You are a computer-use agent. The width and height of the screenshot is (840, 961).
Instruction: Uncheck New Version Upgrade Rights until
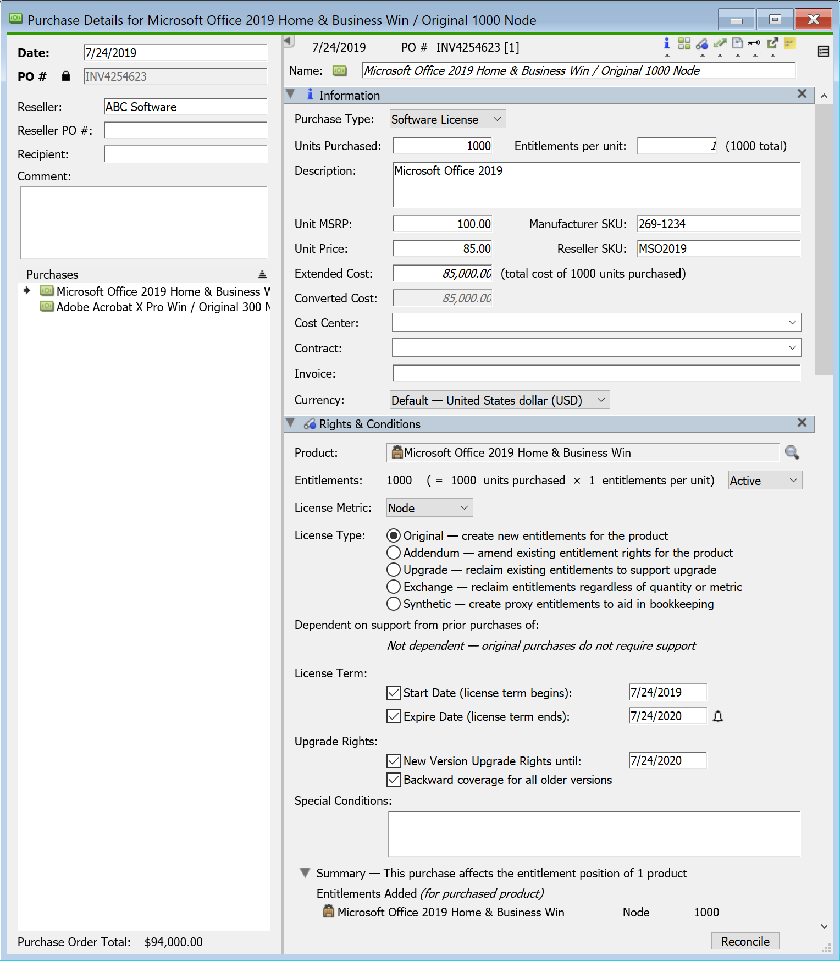pyautogui.click(x=394, y=761)
